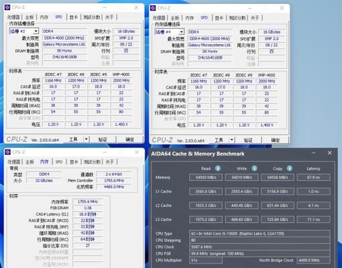Switch to 处理器 tab in slot #4 window
342x268 pixels.
point(159,17)
